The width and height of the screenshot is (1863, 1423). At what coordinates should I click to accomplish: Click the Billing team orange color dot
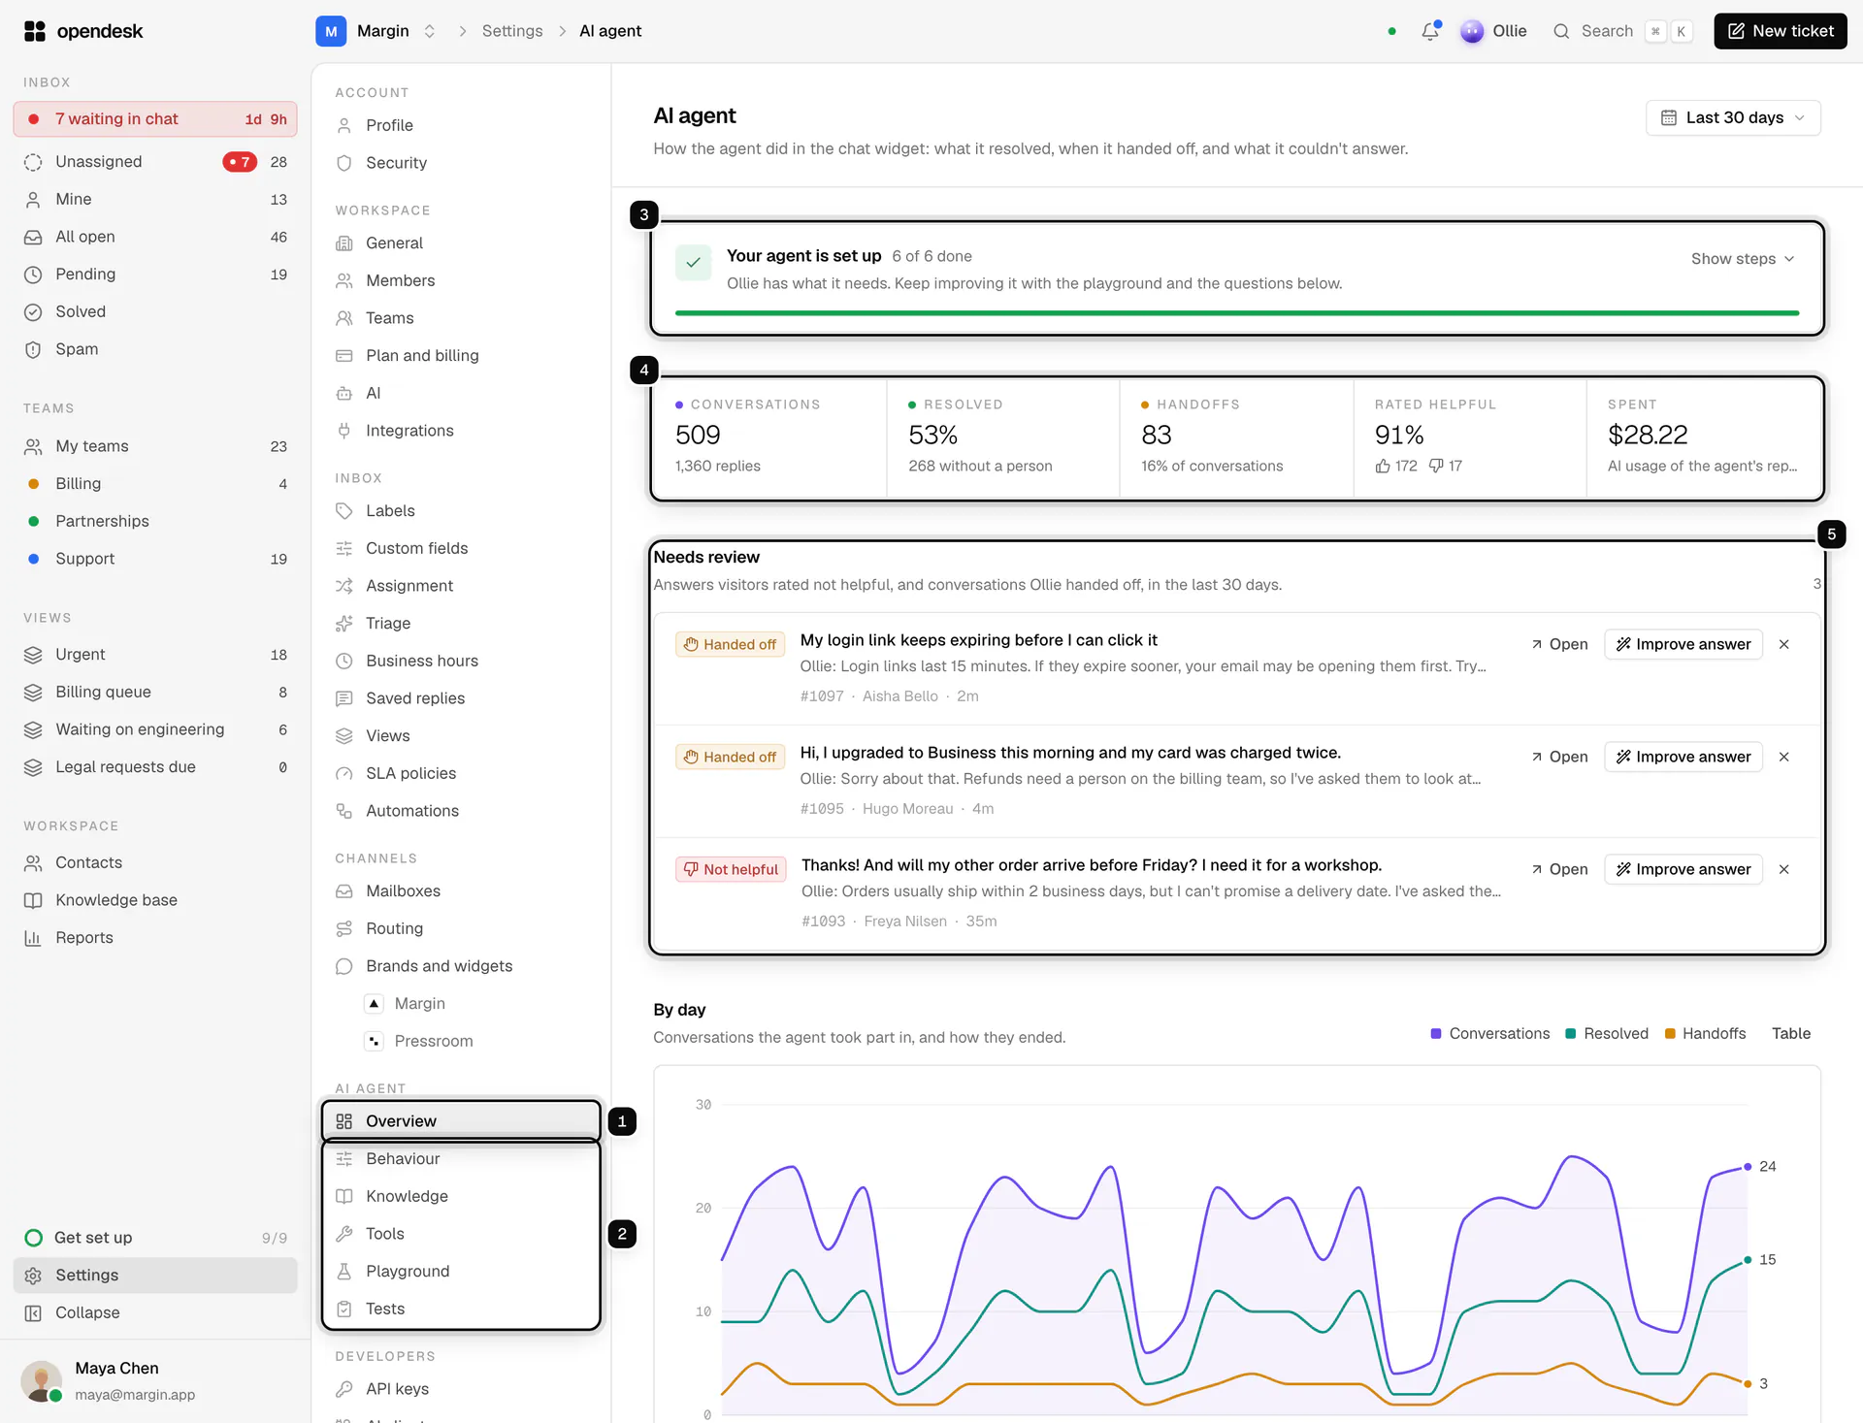tap(34, 484)
